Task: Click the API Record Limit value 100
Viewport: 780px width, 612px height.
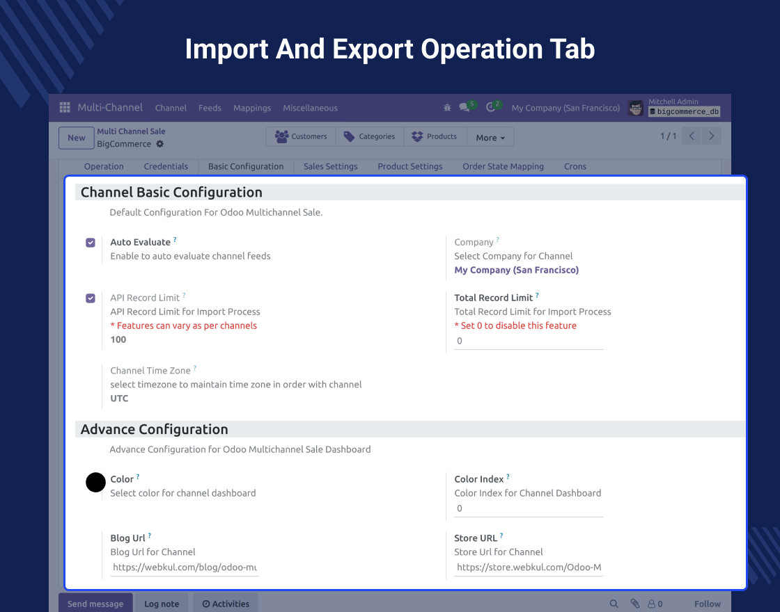Action: pyautogui.click(x=118, y=340)
